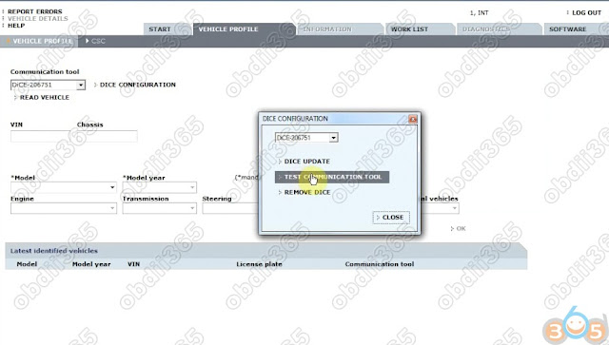Close the DICE CONFIGURATION dialog with X
Viewport: 609px width, 345px height.
click(x=412, y=119)
